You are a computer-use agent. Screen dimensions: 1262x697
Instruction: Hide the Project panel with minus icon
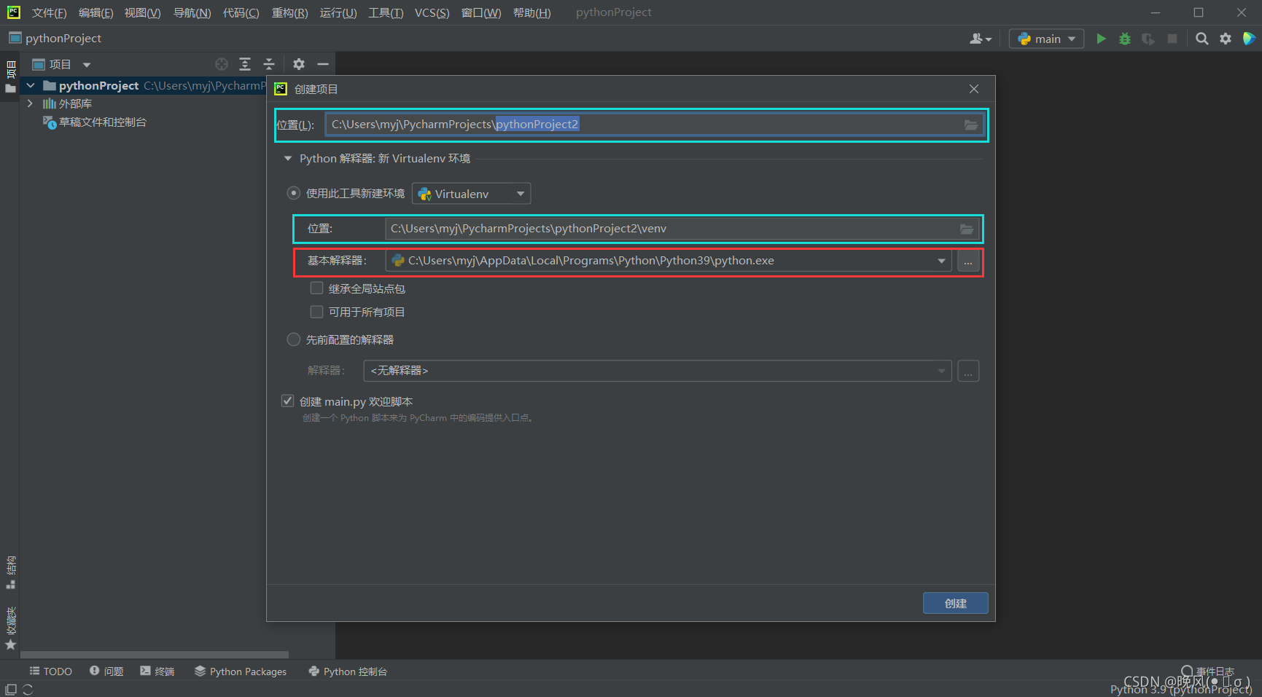tap(323, 64)
